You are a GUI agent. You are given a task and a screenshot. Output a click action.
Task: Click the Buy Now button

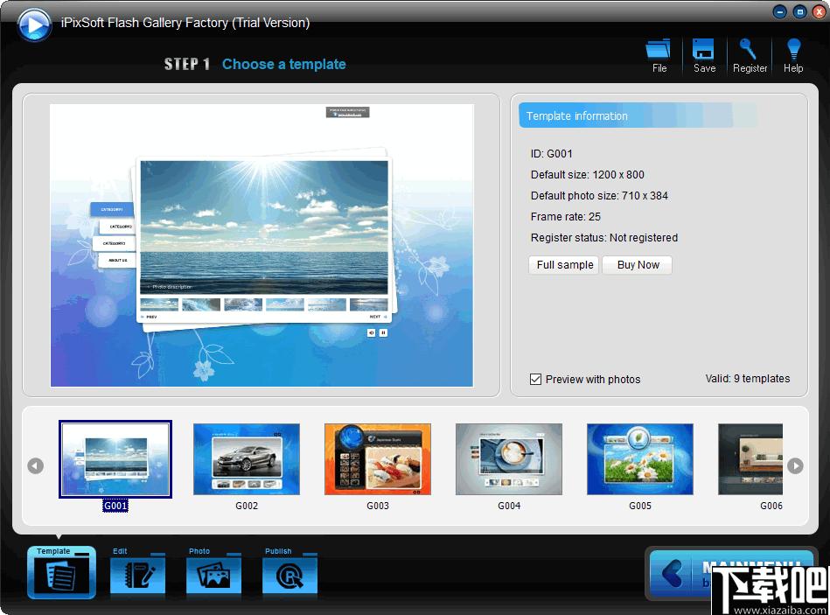(638, 264)
